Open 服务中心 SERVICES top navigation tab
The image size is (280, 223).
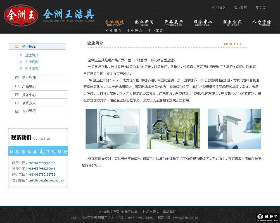[203, 23]
